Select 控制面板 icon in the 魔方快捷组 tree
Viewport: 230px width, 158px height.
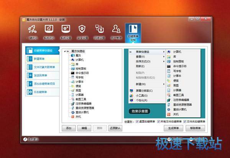coord(73,69)
